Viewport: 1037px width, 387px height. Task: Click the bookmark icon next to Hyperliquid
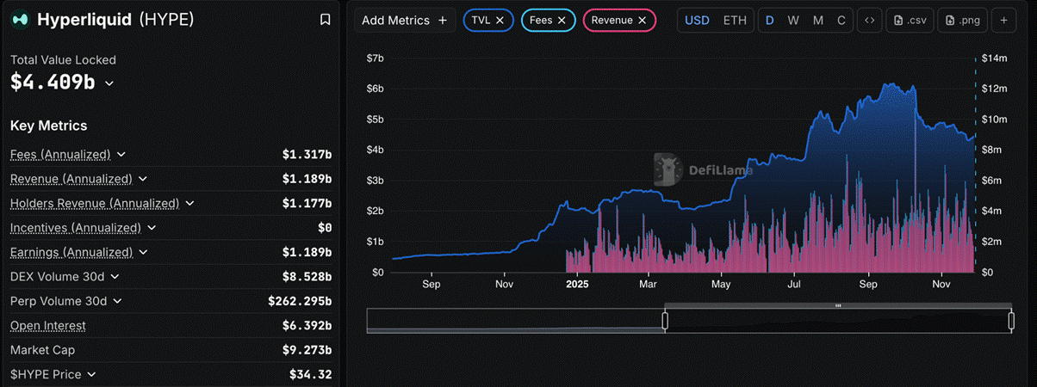point(325,20)
